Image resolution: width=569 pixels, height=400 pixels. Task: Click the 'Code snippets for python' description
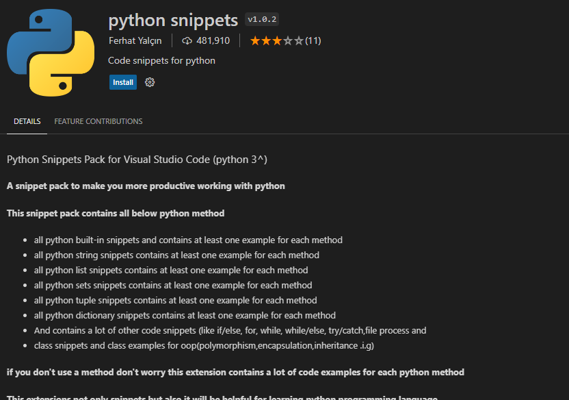click(x=161, y=61)
